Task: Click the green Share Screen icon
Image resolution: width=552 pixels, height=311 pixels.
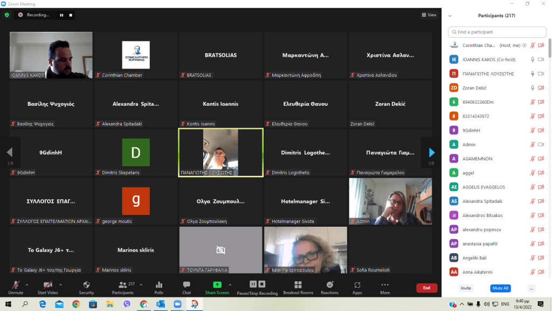Action: pos(217,285)
